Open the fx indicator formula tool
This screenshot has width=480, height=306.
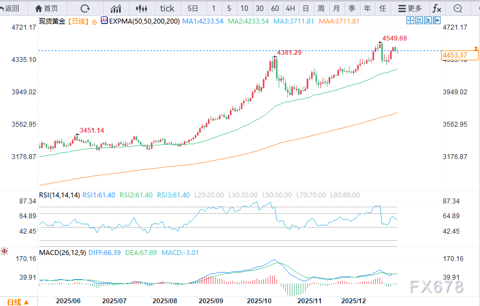click(437, 8)
